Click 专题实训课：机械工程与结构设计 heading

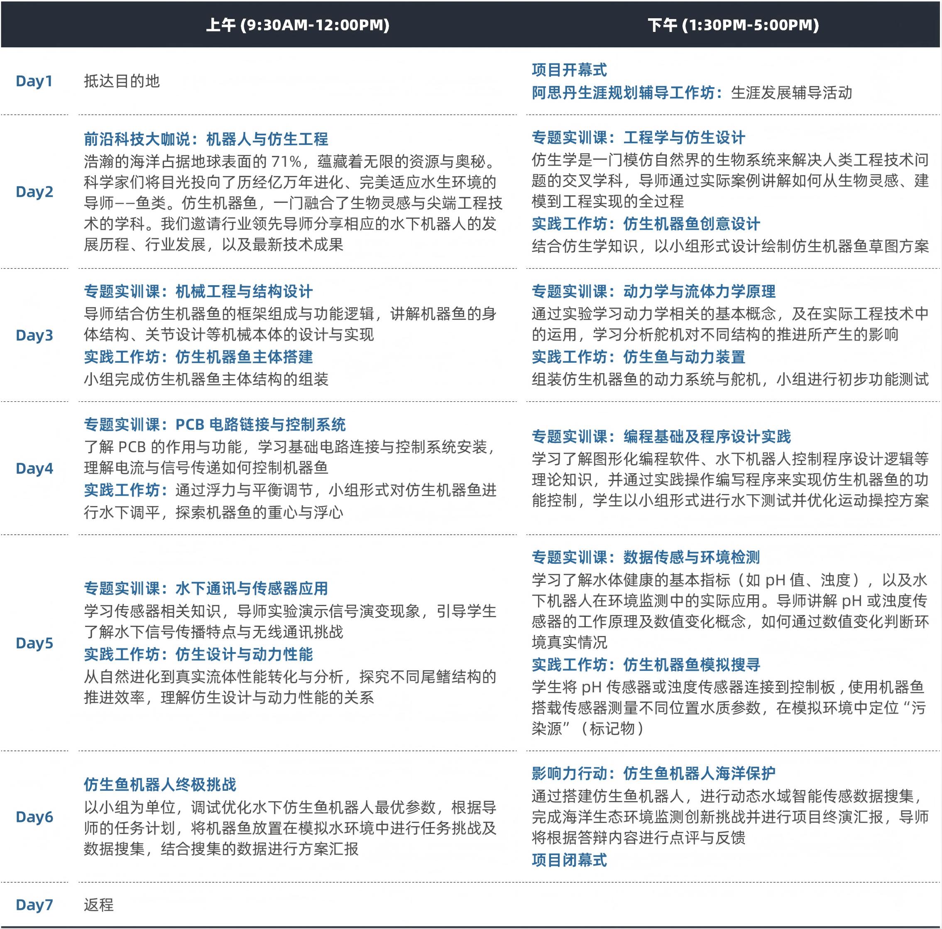click(198, 291)
